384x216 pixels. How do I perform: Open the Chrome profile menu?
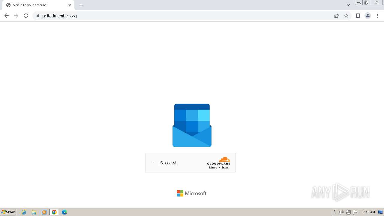coord(368,16)
